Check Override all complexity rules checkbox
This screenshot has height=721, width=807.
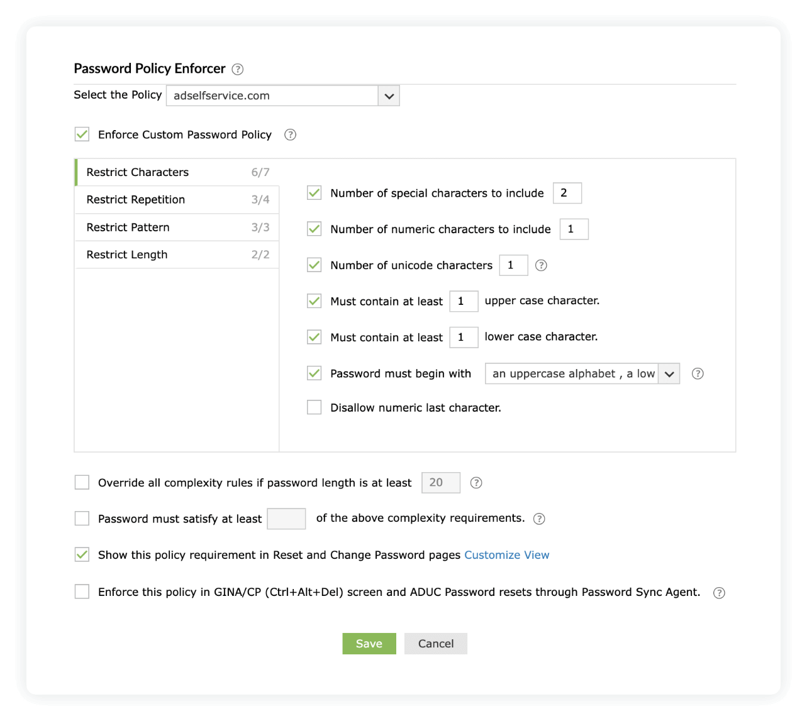(82, 482)
